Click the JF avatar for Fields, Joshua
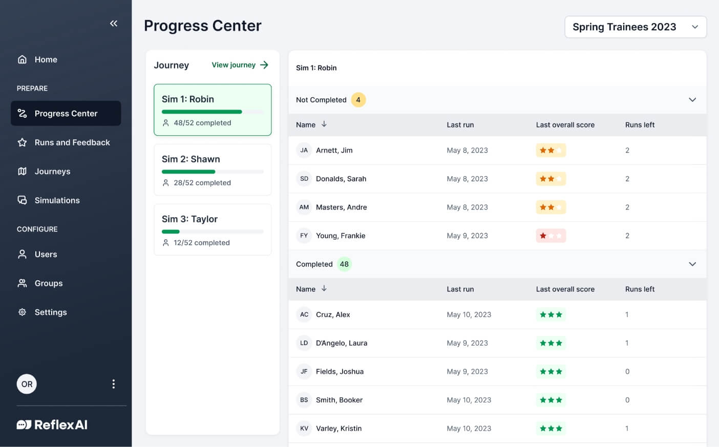Viewport: 719px width, 447px height. click(304, 371)
